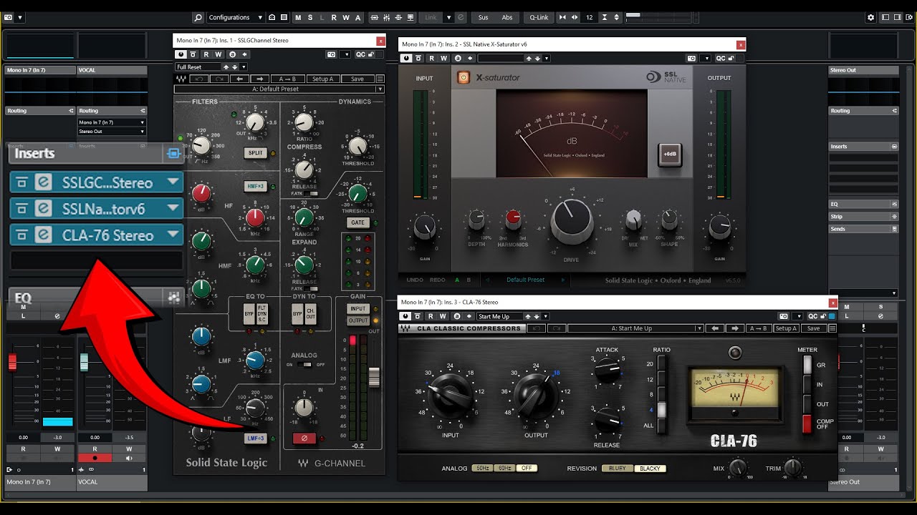Toggle the SPLIT button in G-Channel filters

tap(255, 153)
